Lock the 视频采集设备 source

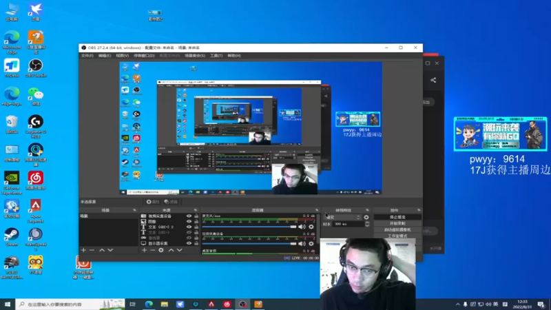click(196, 216)
